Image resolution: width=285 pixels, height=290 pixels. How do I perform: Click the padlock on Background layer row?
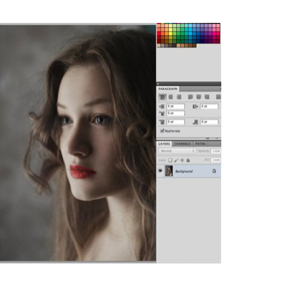point(214,171)
